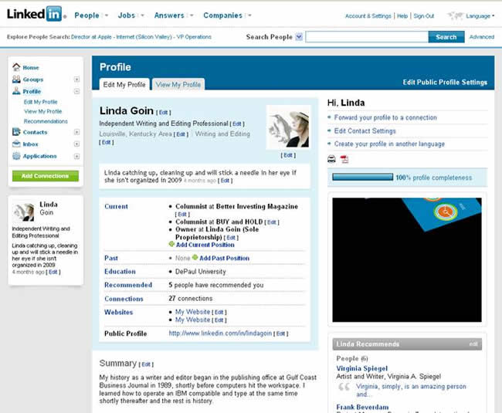Image resolution: width=502 pixels, height=413 pixels.
Task: Click the LinkedIn logo
Action: point(36,14)
